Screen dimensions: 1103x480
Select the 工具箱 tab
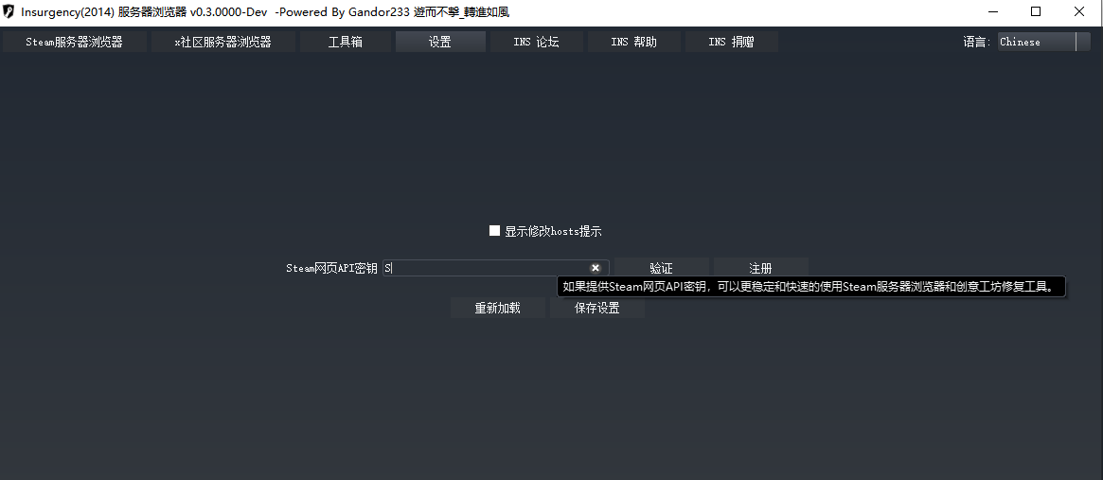point(345,42)
